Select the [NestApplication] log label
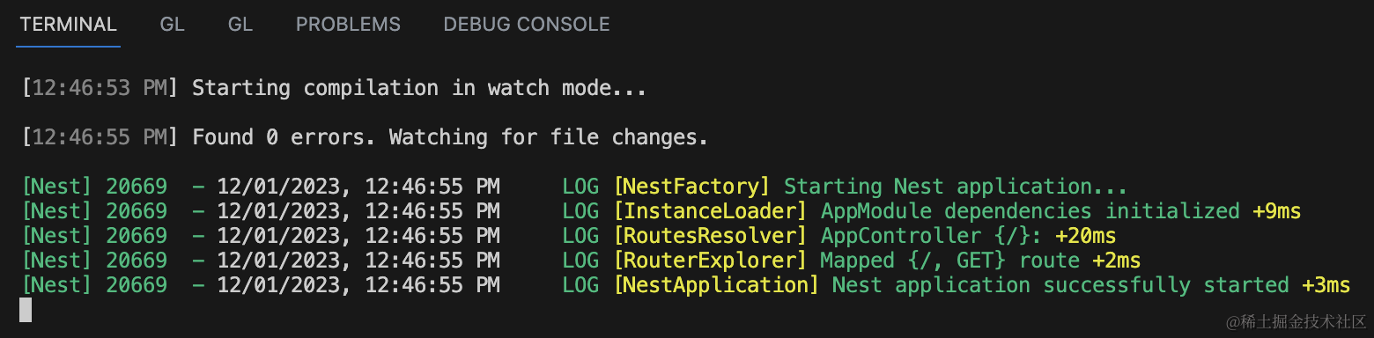1374x338 pixels. pyautogui.click(x=717, y=285)
